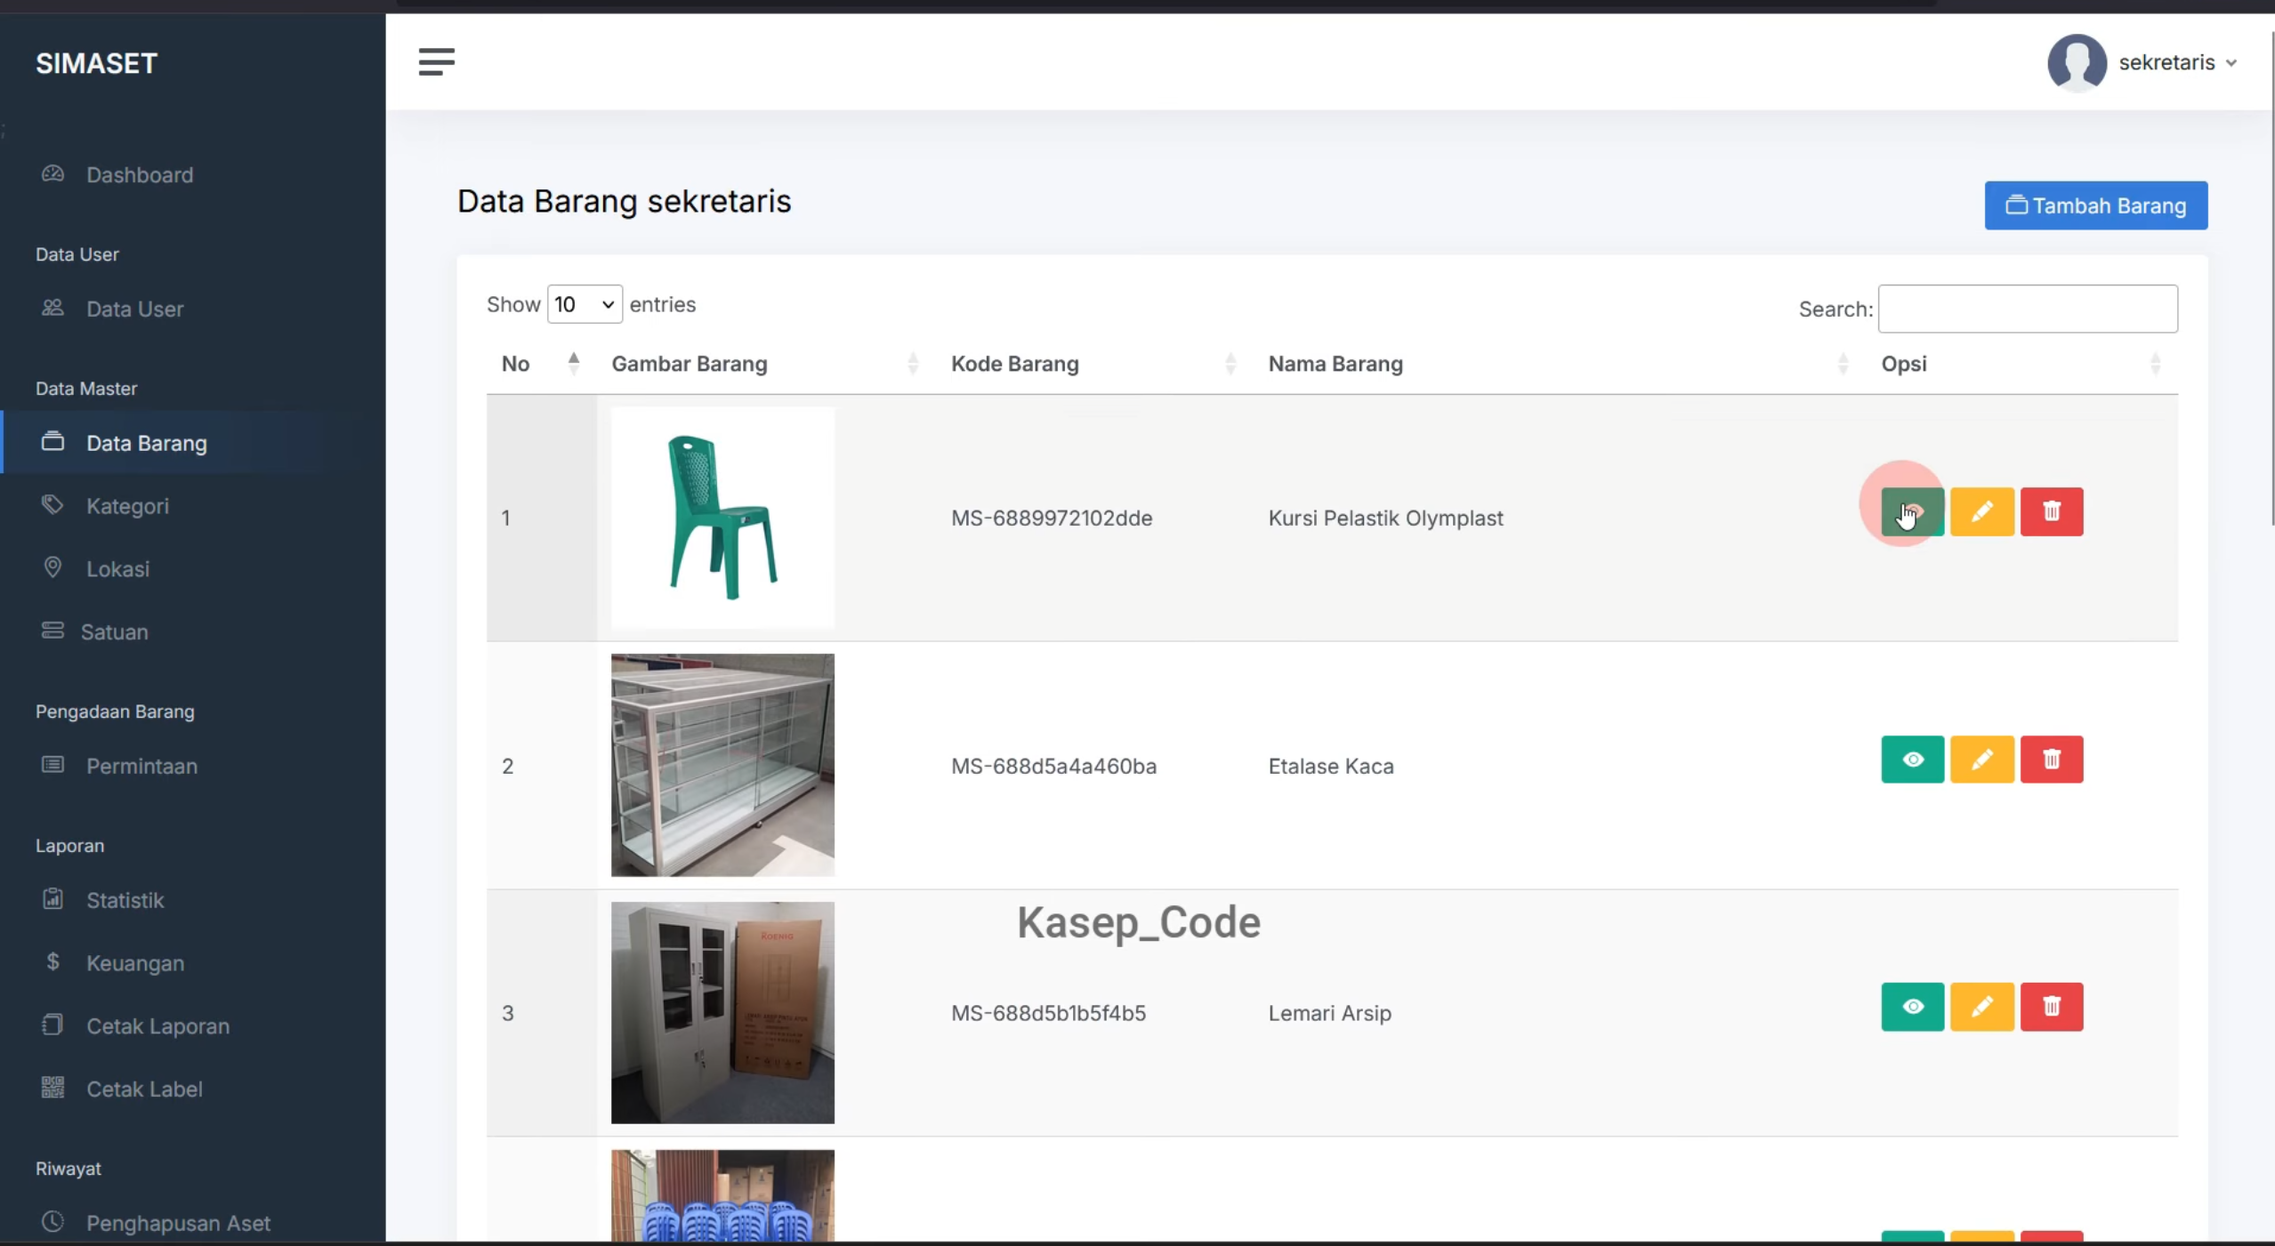Viewport: 2275px width, 1246px height.
Task: View details of Lemari Arsip
Action: point(1912,1007)
